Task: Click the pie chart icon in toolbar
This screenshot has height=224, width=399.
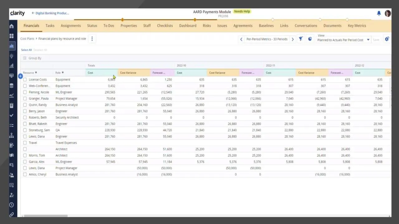Action: [310, 39]
